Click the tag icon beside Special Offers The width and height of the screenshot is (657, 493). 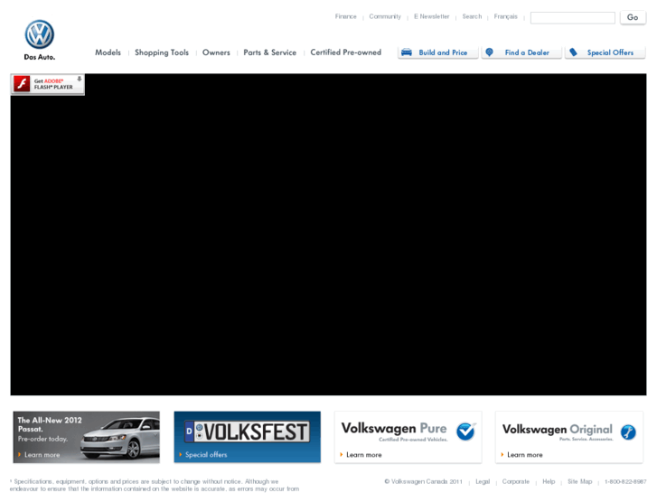tap(573, 52)
